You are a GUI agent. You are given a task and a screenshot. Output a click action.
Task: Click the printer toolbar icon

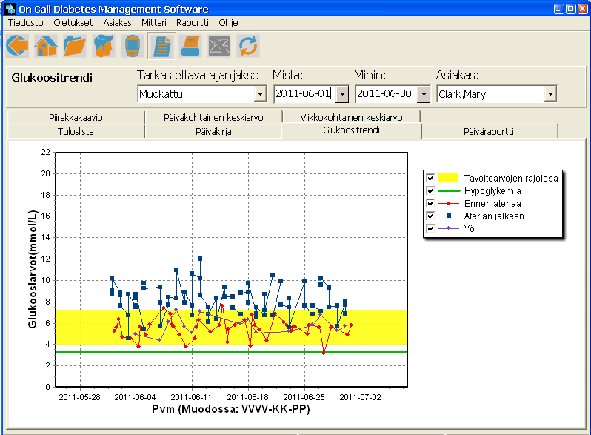[190, 46]
